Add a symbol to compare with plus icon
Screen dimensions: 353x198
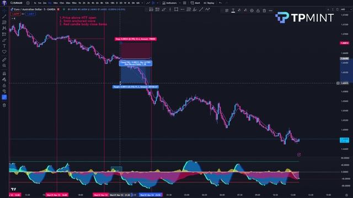pyautogui.click(x=28, y=3)
